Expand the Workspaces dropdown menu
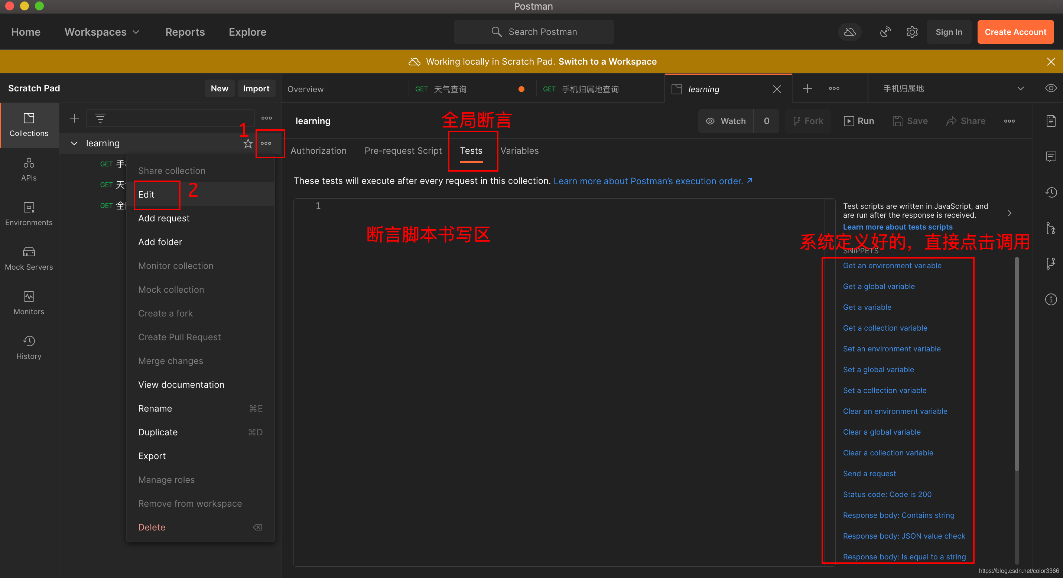 (102, 32)
